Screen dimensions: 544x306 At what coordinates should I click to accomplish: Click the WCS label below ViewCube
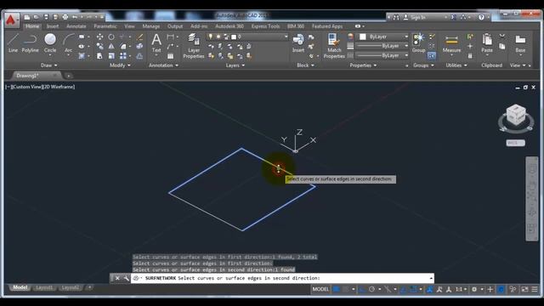[x=515, y=143]
